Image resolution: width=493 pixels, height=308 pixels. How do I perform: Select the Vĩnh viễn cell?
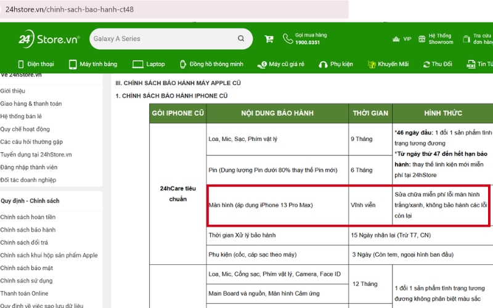(370, 205)
